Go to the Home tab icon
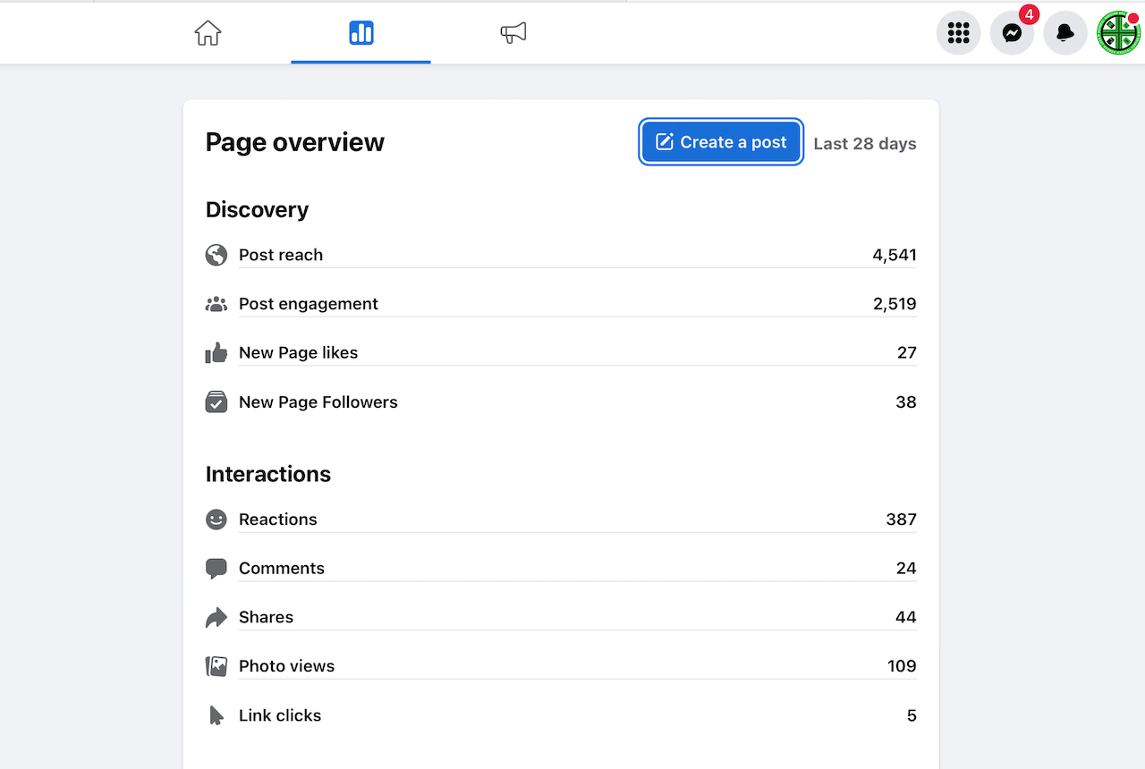The height and width of the screenshot is (769, 1145). (x=208, y=34)
